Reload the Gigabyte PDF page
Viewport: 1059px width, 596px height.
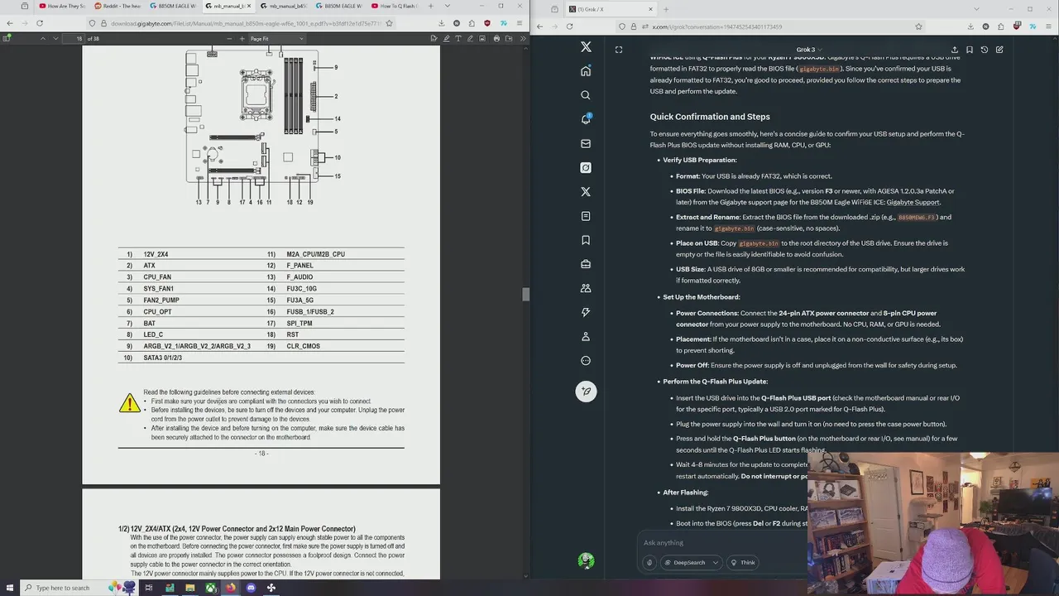click(x=41, y=23)
